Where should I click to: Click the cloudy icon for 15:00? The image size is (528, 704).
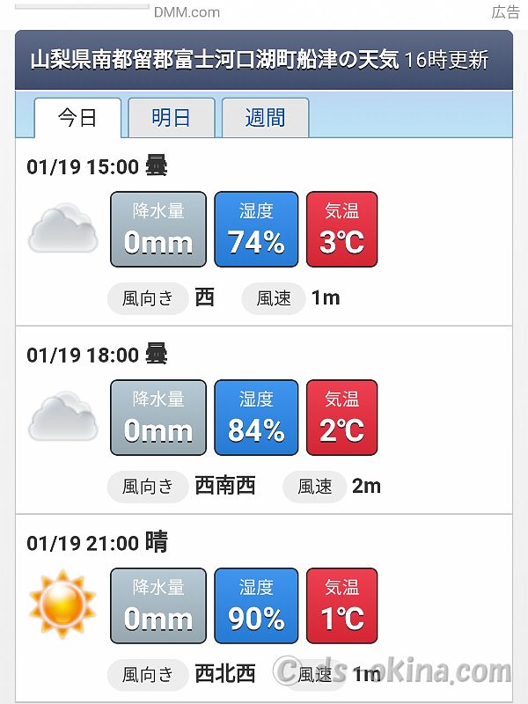63,228
